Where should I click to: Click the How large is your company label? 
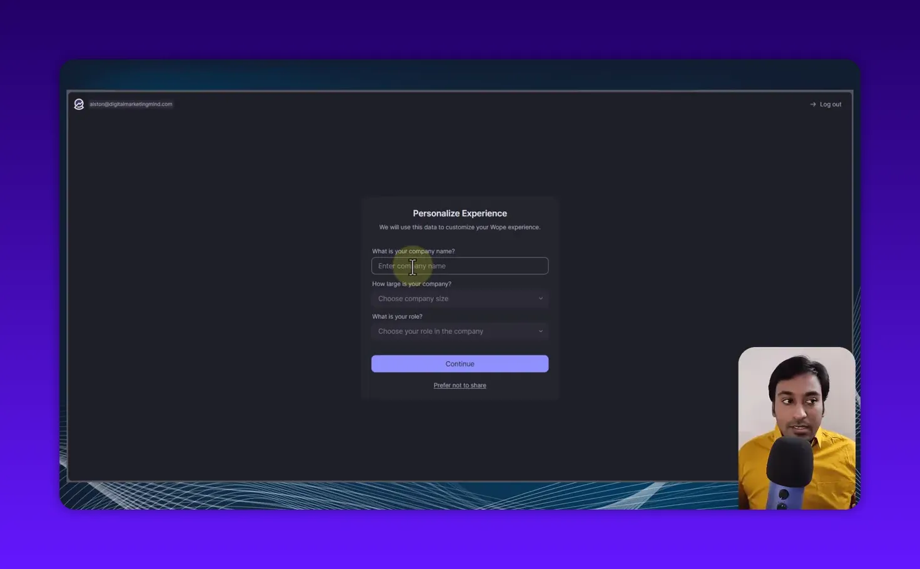tap(411, 283)
